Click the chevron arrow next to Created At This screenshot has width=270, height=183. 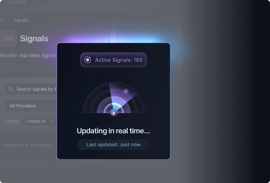pyautogui.click(x=53, y=121)
